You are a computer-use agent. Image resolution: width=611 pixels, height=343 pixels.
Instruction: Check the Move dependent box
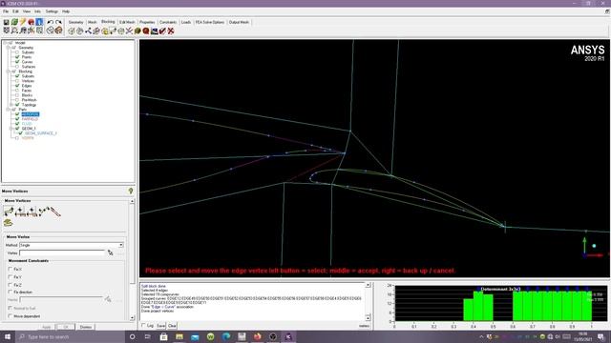[11, 316]
